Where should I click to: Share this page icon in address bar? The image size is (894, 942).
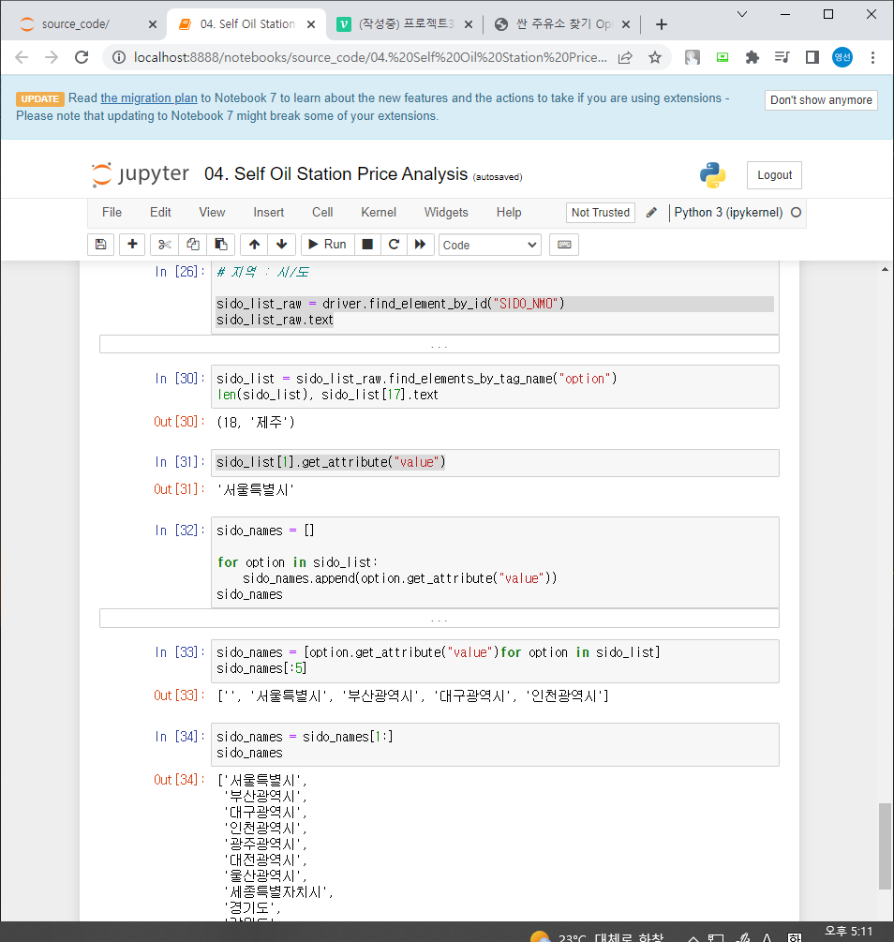(x=625, y=57)
